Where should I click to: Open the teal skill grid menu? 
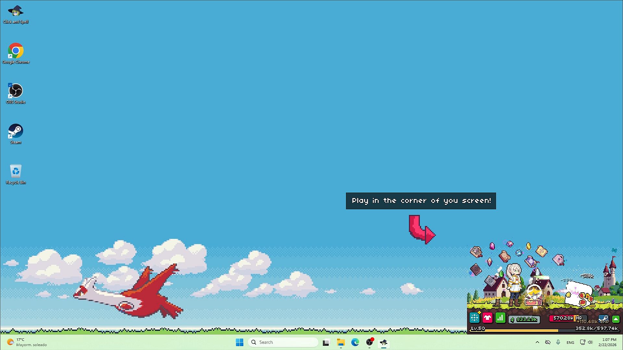point(474,318)
